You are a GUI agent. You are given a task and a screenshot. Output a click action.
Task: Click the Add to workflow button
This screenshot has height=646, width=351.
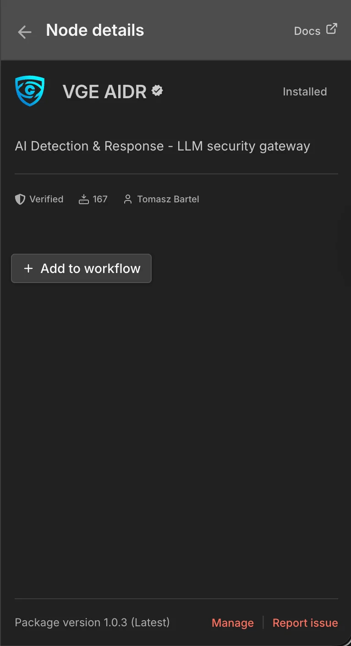point(81,268)
